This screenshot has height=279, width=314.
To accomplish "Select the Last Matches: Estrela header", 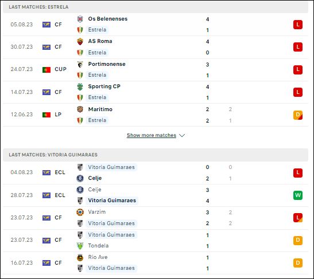I will (x=156, y=7).
